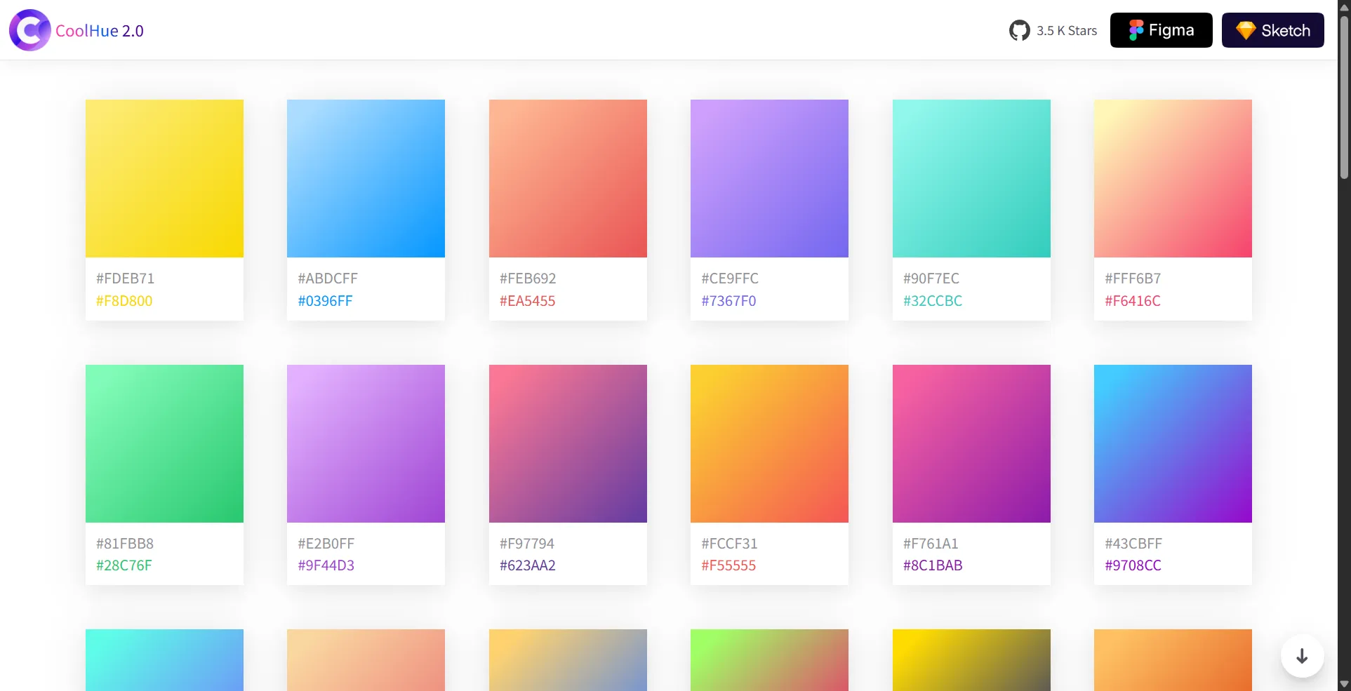Select the lime-to-red gradient in bottom row
Screen dimensions: 1351x691
(x=769, y=660)
